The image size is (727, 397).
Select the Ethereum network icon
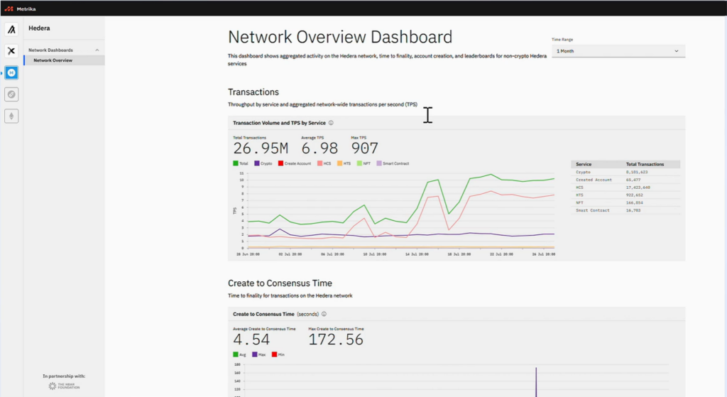tap(11, 115)
